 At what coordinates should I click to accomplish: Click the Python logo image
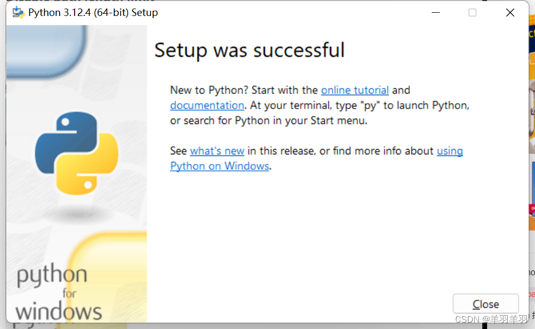(77, 153)
